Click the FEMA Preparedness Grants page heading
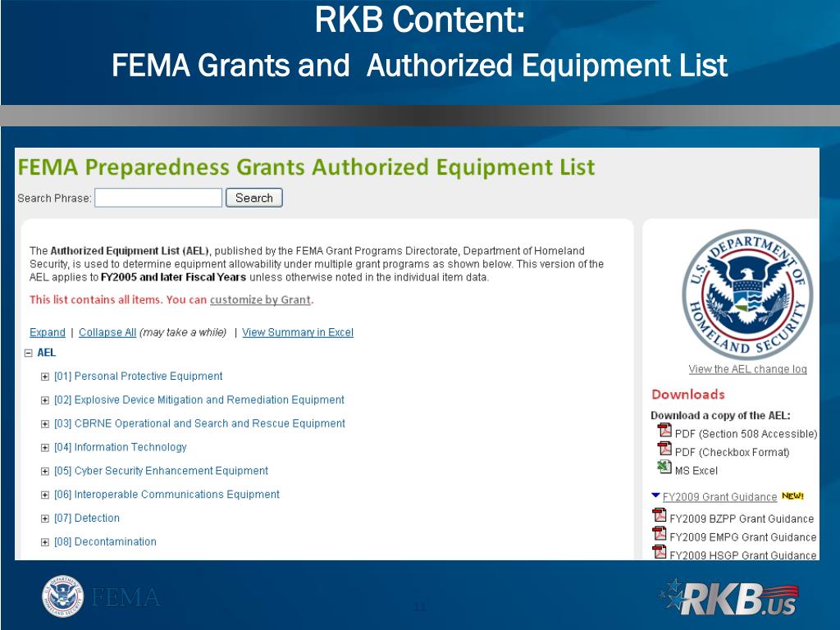The height and width of the screenshot is (630, 840). coord(306,167)
